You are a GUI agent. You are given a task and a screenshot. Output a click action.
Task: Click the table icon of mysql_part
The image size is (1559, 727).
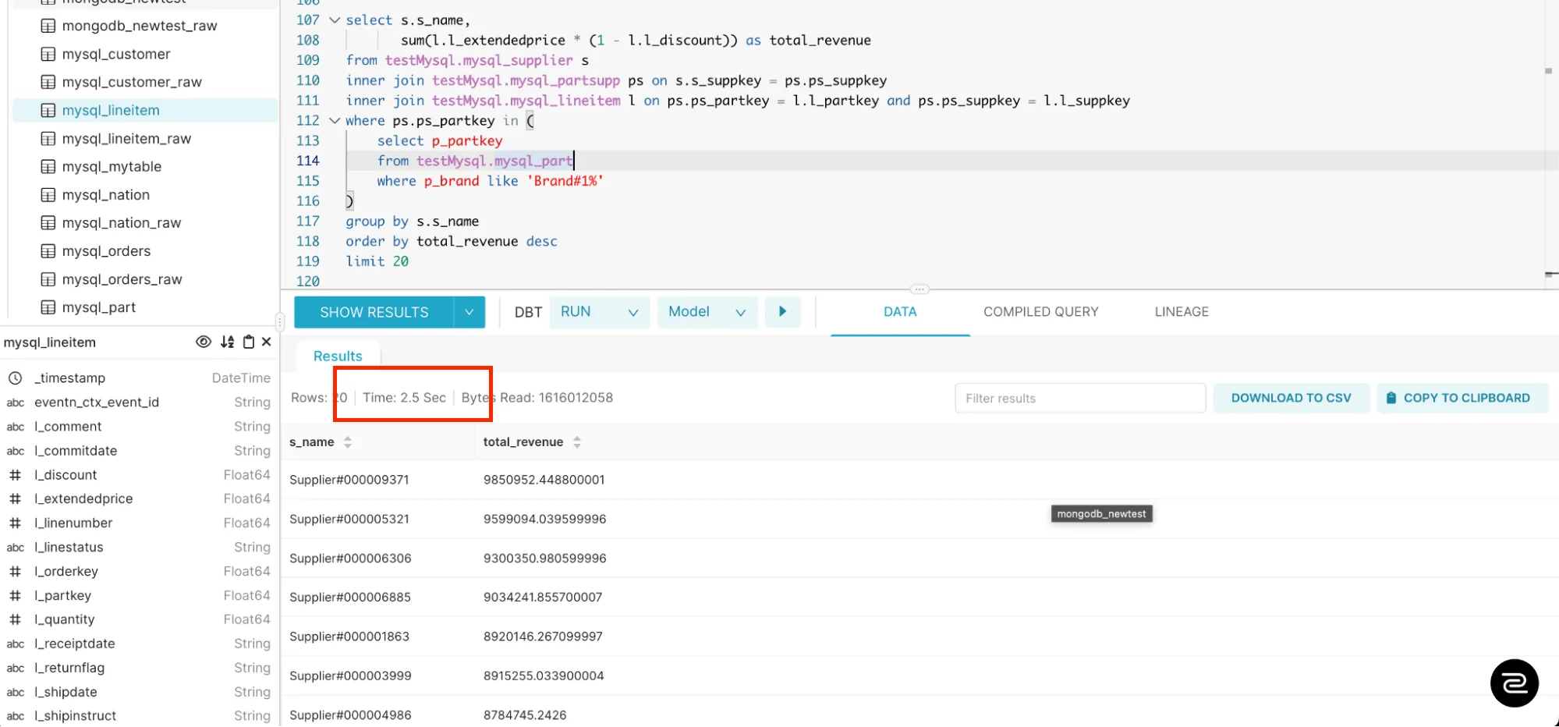48,307
